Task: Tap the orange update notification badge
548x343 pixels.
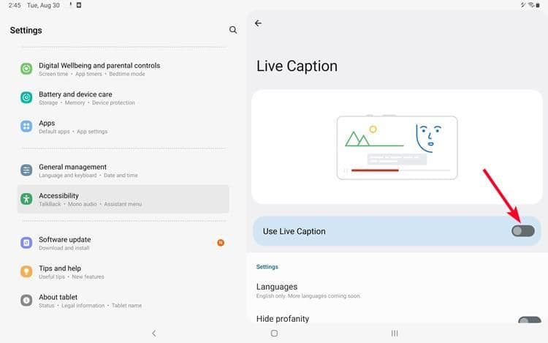Action: 221,243
